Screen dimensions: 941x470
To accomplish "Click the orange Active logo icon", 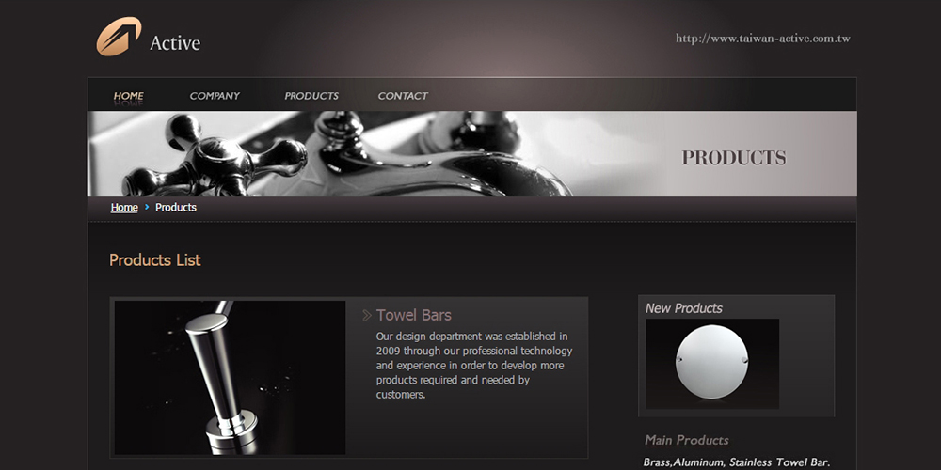I will (x=119, y=36).
